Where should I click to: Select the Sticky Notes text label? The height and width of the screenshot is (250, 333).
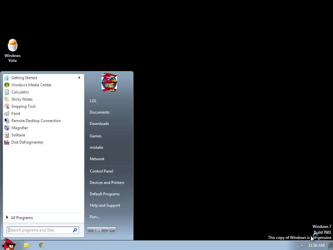22,99
